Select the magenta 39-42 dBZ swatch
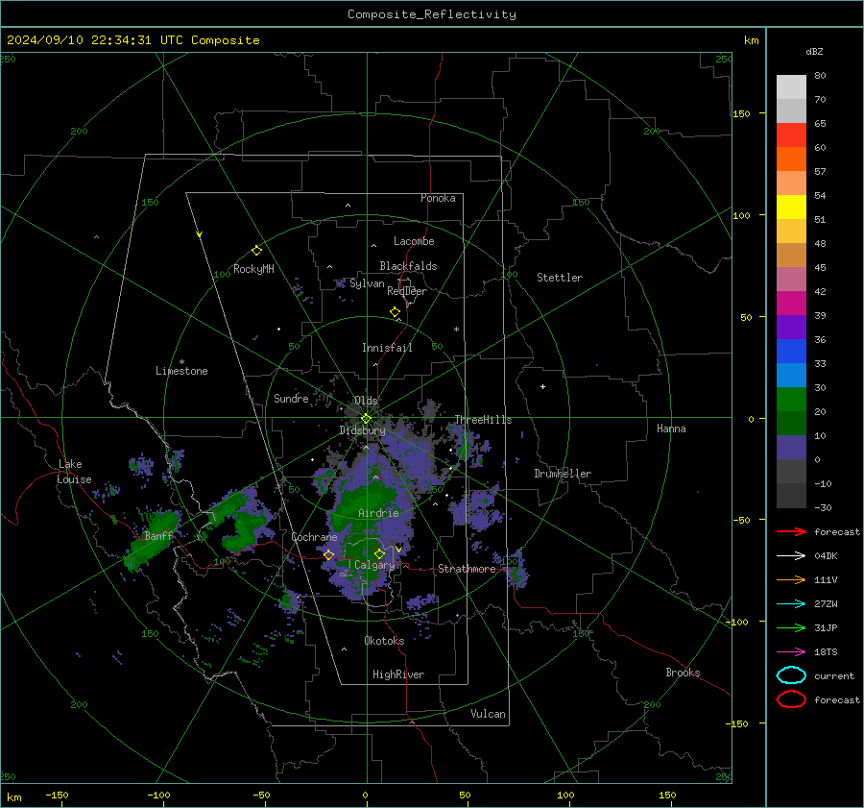864x808 pixels. point(791,304)
